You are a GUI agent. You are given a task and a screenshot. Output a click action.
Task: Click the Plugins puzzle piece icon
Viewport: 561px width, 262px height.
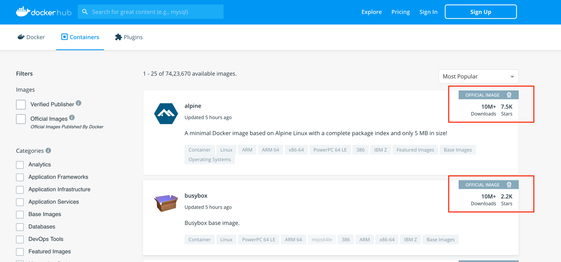(118, 37)
